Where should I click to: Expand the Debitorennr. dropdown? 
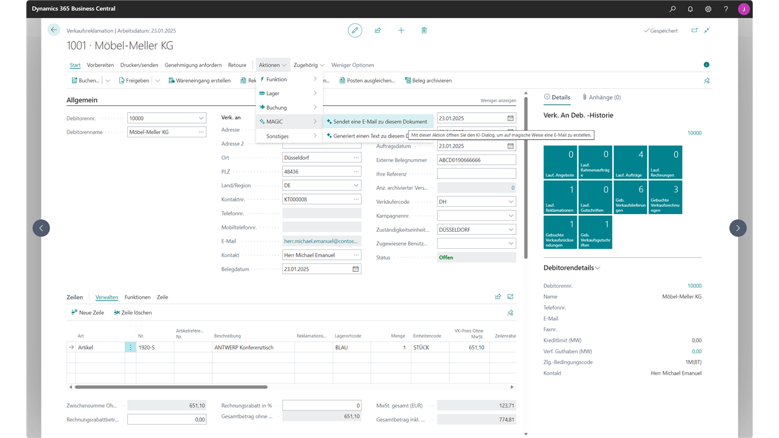201,118
